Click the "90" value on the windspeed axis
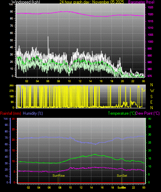This screenshot has width=161, height=192. click(x=11, y=12)
